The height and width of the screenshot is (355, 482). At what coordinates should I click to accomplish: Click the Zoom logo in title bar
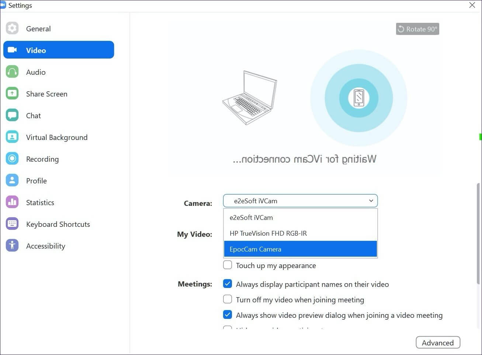(x=3, y=5)
